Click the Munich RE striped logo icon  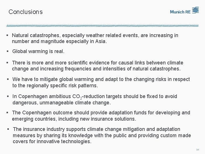(195, 10)
